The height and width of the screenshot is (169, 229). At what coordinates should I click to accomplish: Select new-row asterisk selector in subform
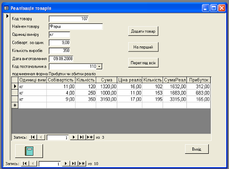coord(15,105)
